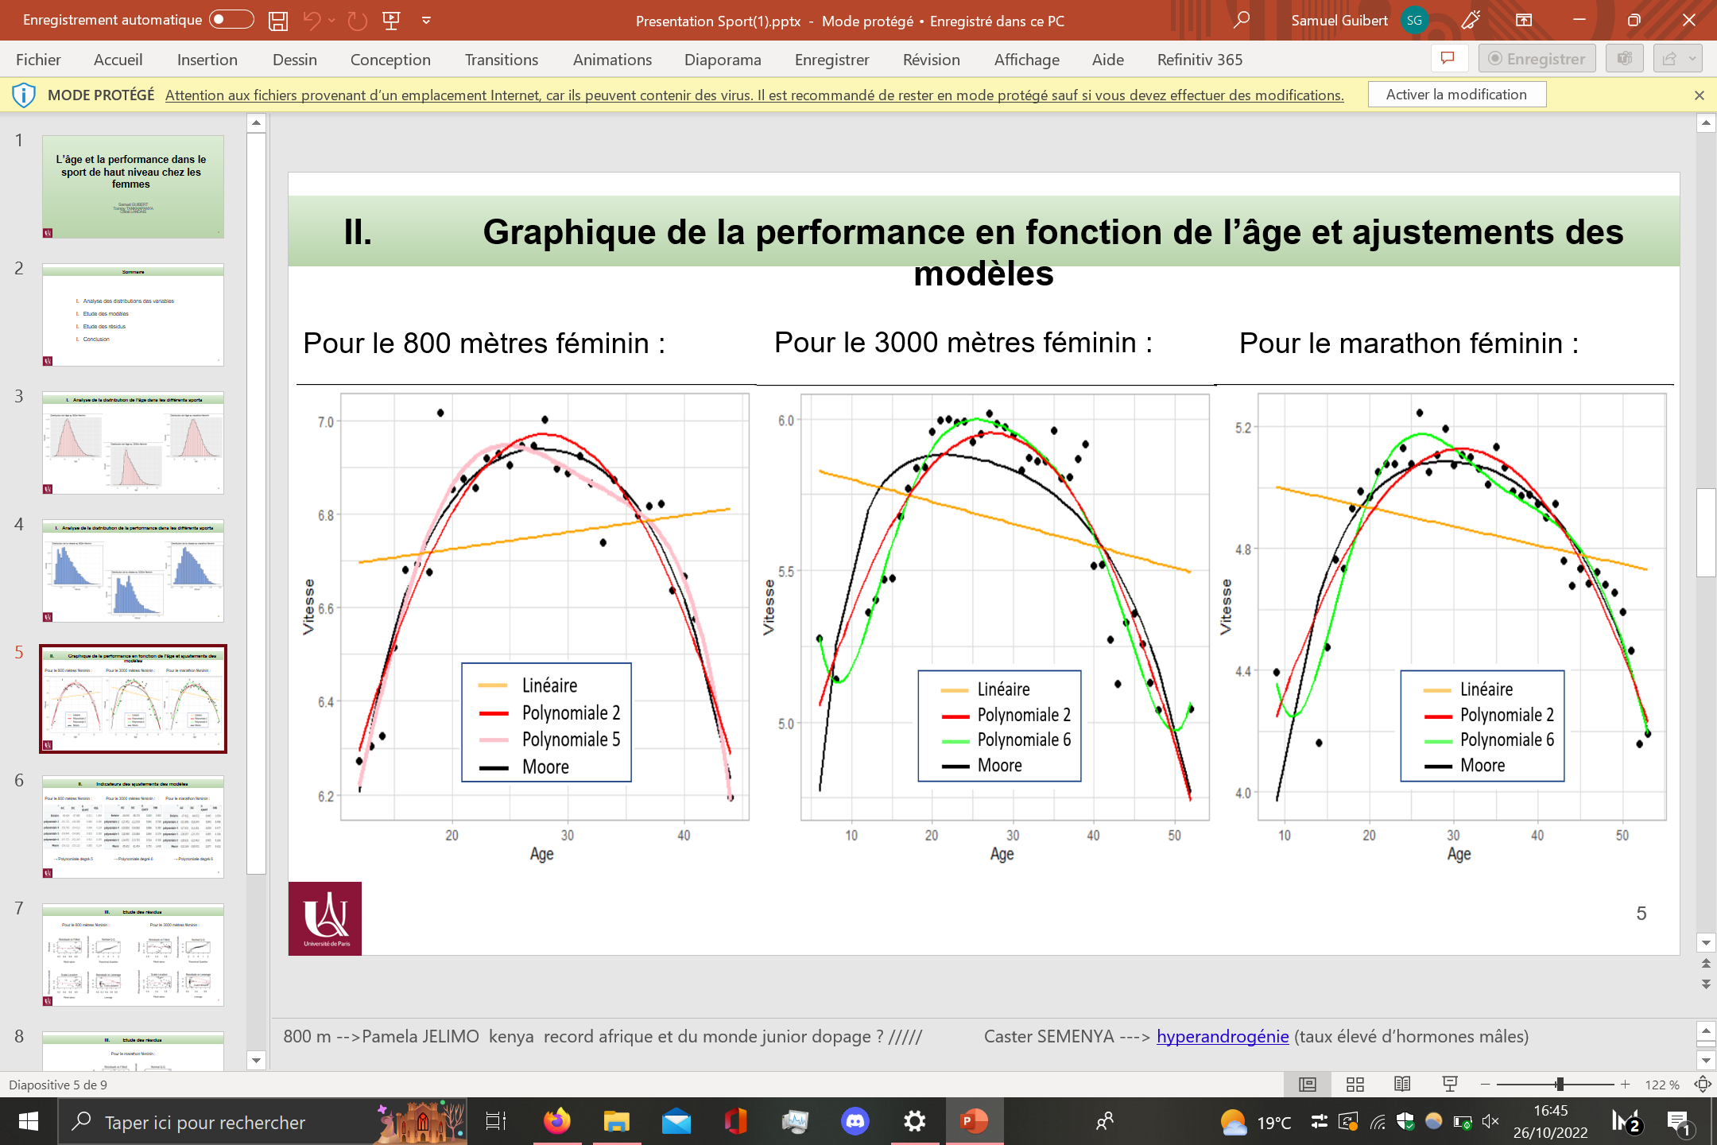This screenshot has height=1145, width=1717.
Task: Open Firefox from the taskbar
Action: point(556,1122)
